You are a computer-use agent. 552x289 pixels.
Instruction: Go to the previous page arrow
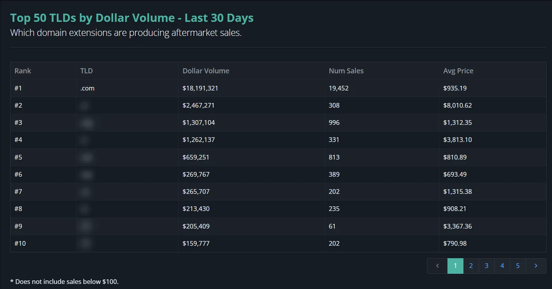pyautogui.click(x=437, y=266)
